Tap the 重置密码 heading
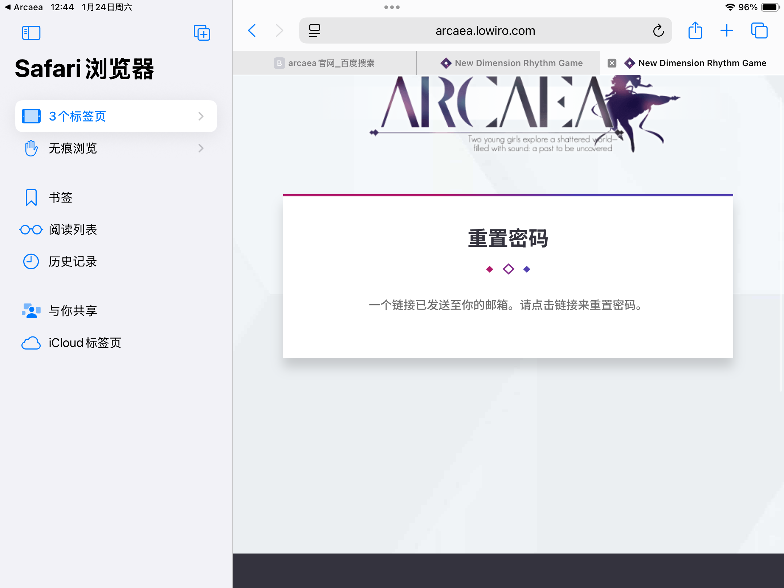Screen dimensions: 784x588 (508, 238)
